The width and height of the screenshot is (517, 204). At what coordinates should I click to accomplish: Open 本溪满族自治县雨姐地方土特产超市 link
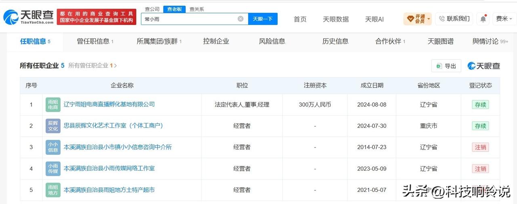coord(109,190)
